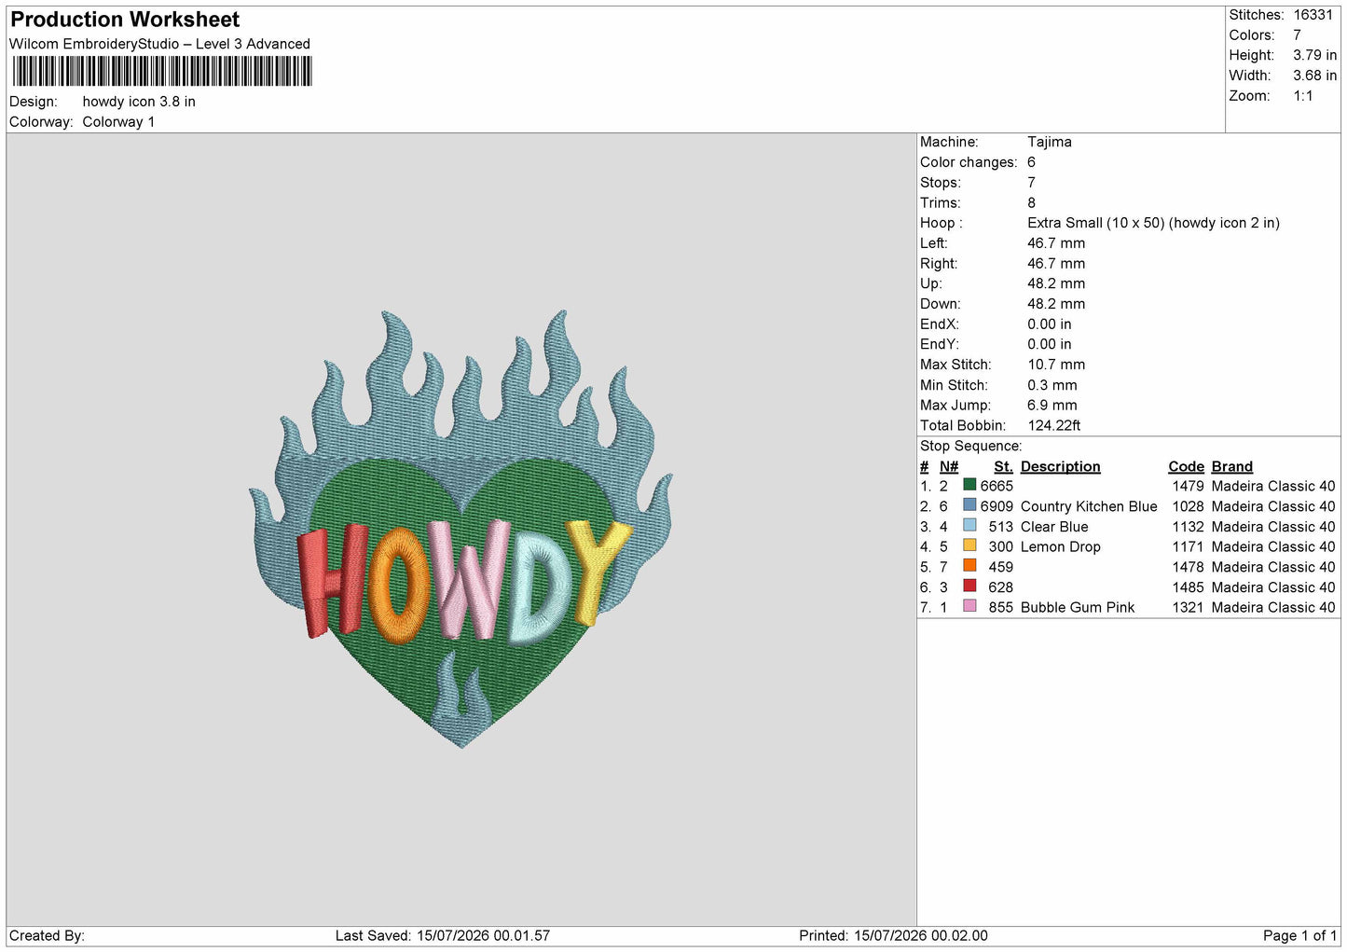Click design name 'howdy icon 3.8 in'

point(139,102)
